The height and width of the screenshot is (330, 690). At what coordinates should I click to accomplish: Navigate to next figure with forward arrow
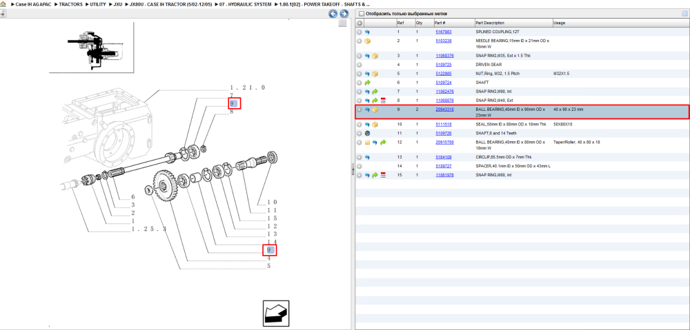(x=344, y=14)
